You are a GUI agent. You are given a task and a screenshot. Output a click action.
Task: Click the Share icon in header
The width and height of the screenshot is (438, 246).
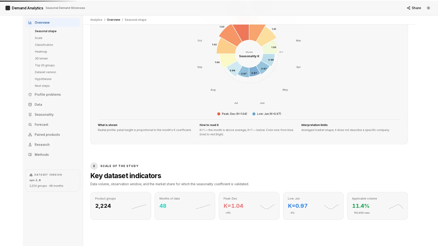pyautogui.click(x=408, y=8)
